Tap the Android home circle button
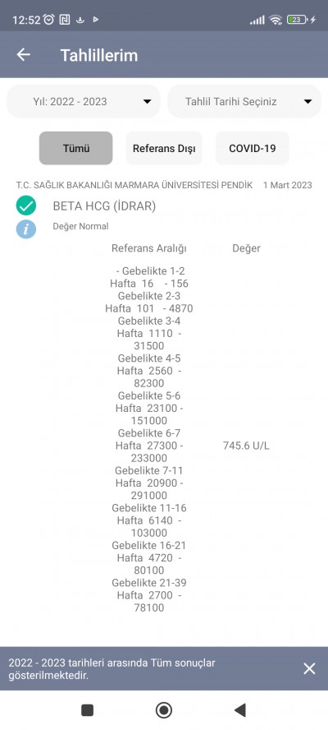Screen dimensions: 328x730 (163, 710)
